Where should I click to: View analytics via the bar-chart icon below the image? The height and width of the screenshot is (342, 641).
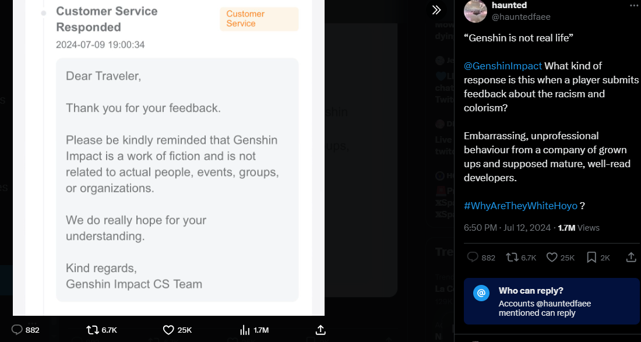point(245,330)
